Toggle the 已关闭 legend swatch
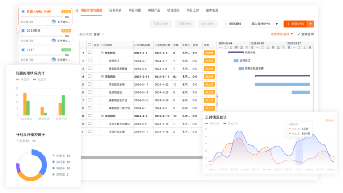343x193 pixels. click(x=34, y=80)
